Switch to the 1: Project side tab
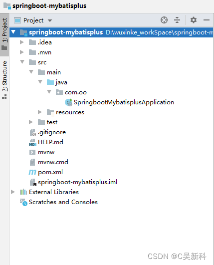This screenshot has width=214, height=265. pyautogui.click(x=4, y=34)
